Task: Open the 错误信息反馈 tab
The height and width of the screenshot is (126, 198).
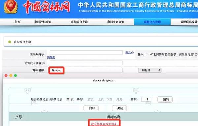Action: pos(189,22)
